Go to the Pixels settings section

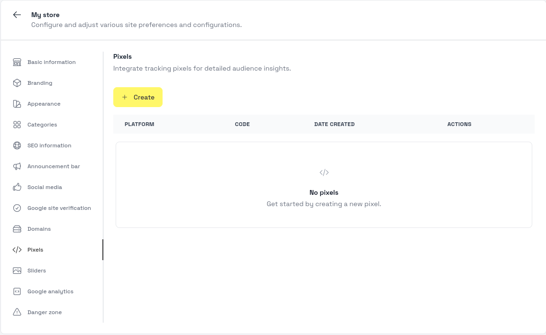pyautogui.click(x=35, y=250)
